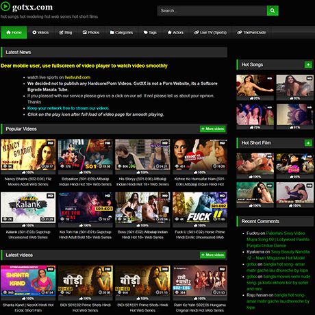Click the Actors tab star icon
Image resolution: width=315 pixels, height=315 pixels.
click(170, 32)
